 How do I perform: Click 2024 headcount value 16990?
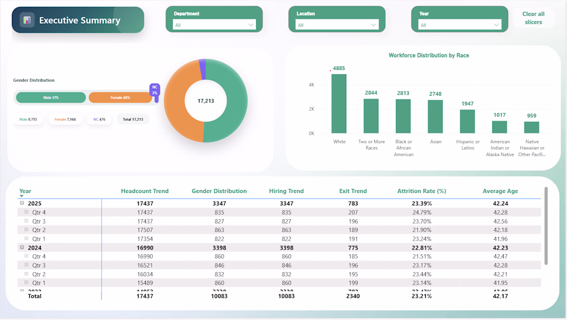145,248
